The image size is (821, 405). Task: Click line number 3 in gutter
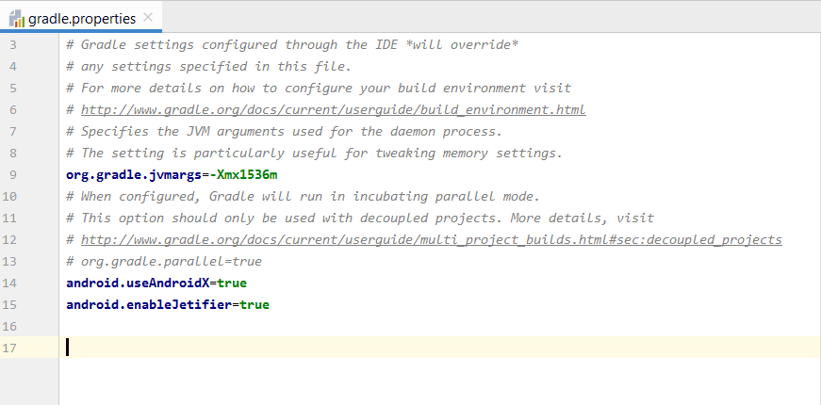(x=13, y=45)
